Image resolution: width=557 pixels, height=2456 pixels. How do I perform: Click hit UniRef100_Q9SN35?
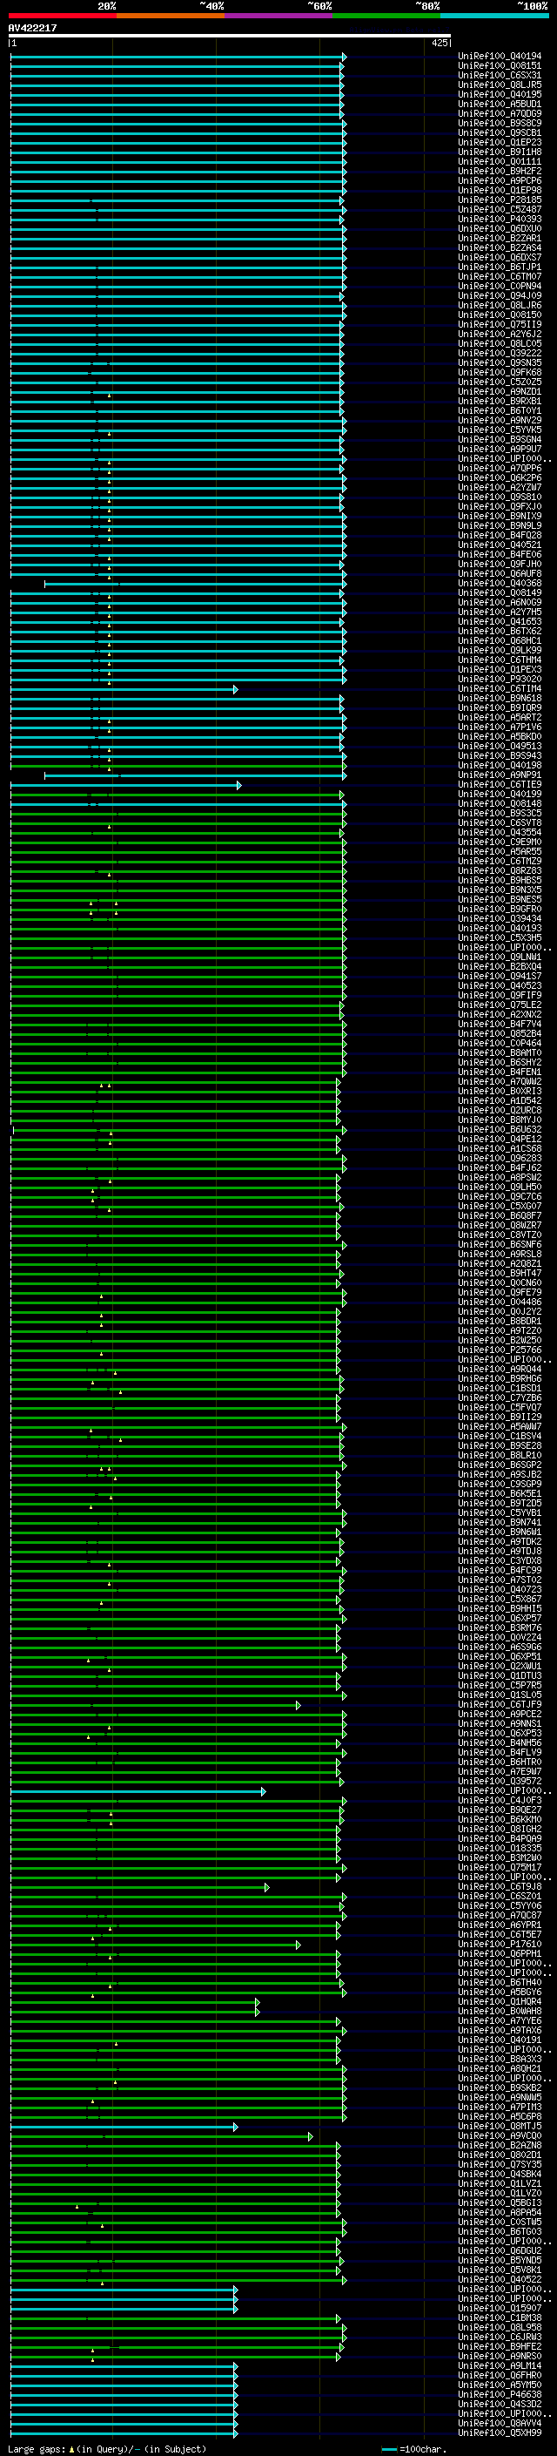click(500, 363)
